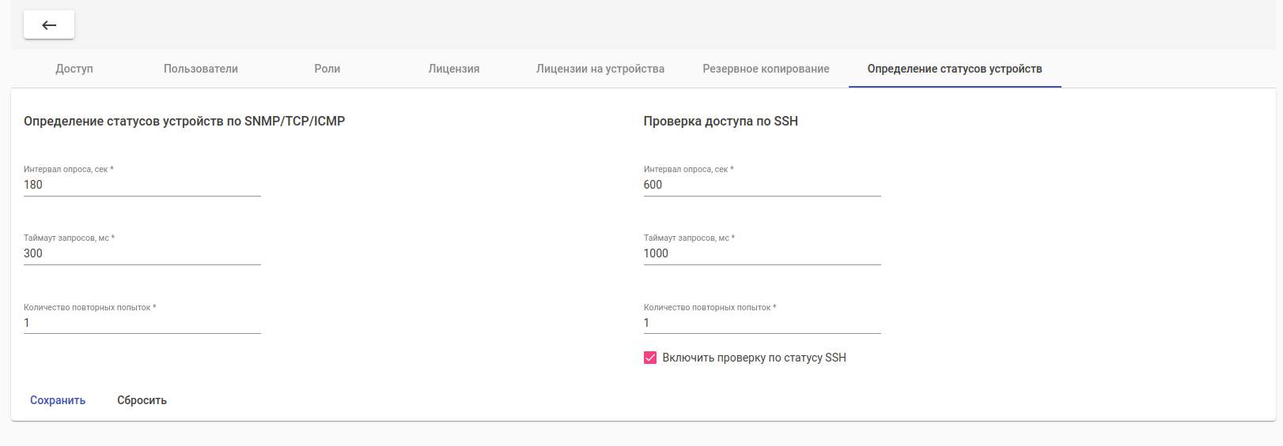The width and height of the screenshot is (1283, 446).
Task: Select Определение статусов устройств tab
Action: 955,69
